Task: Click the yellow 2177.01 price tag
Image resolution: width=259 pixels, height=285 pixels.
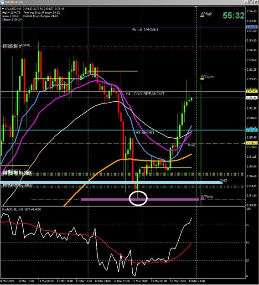Action: [252, 91]
